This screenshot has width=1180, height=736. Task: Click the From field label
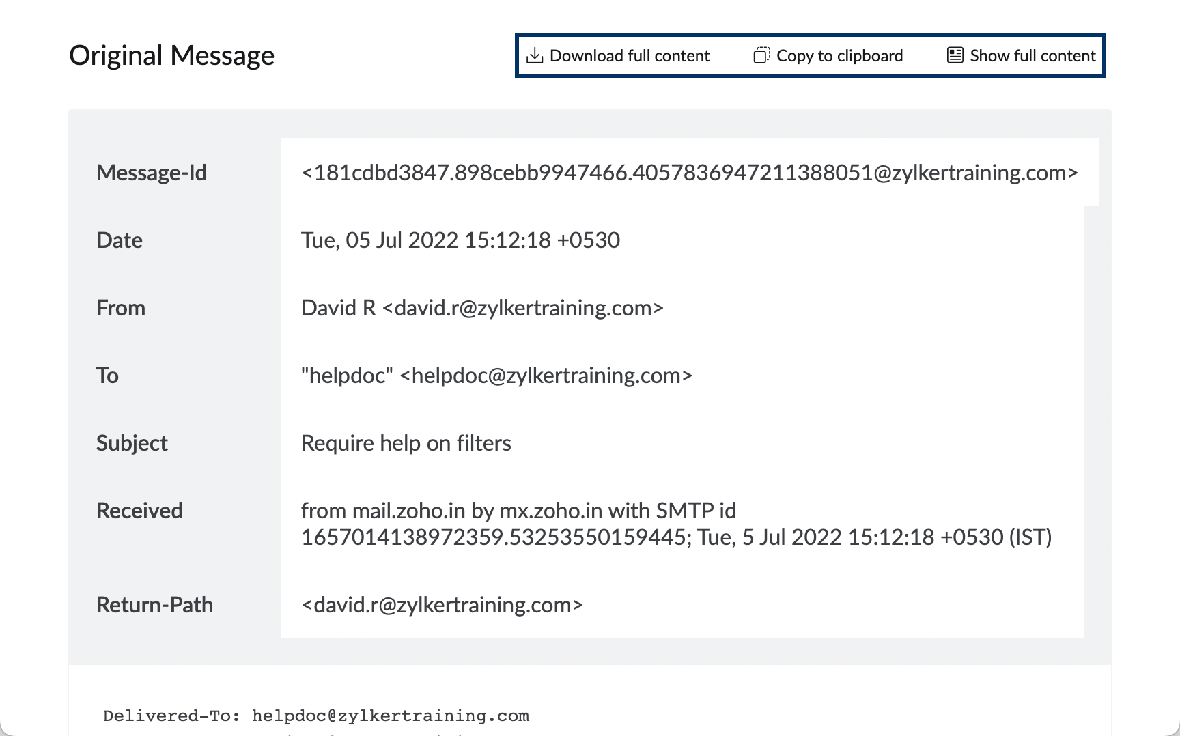pos(121,308)
